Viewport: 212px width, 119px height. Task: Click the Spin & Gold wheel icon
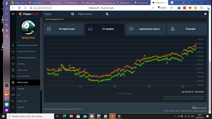[13, 70]
